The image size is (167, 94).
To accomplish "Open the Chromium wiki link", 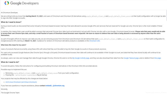I will [94, 41].
